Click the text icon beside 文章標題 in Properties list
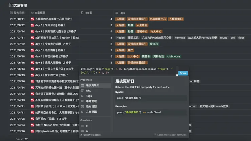The width and height of the screenshot is (251, 141). pos(82,112)
